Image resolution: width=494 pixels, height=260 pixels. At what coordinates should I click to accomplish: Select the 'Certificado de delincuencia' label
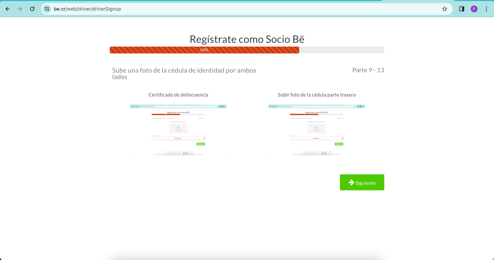click(x=178, y=95)
